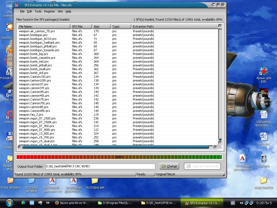277x208 pixels.
Task: Open the Edit menu
Action: 29,11
